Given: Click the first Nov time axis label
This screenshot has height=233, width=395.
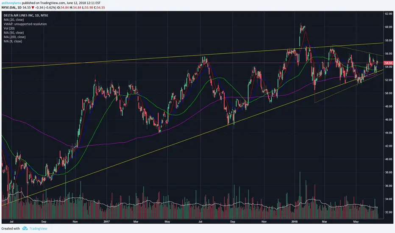Looking at the screenshot, I should tap(75, 222).
